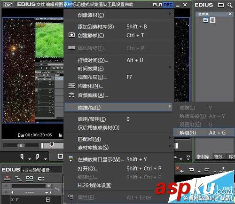The height and width of the screenshot is (204, 235).
Task: Choose H.264媒体设置 menu entry
Action: coord(119,186)
